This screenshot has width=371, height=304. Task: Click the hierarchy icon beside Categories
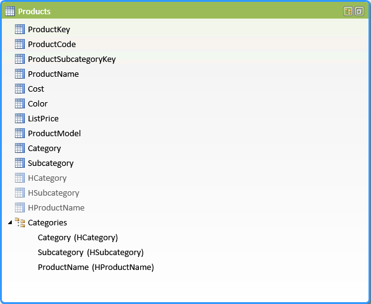point(20,222)
